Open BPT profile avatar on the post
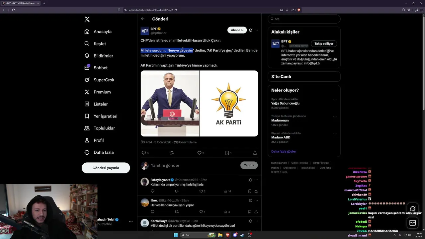The width and height of the screenshot is (425, 239). pos(145,31)
